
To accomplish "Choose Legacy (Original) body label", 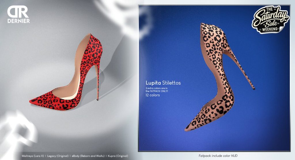I will pos(58,156).
